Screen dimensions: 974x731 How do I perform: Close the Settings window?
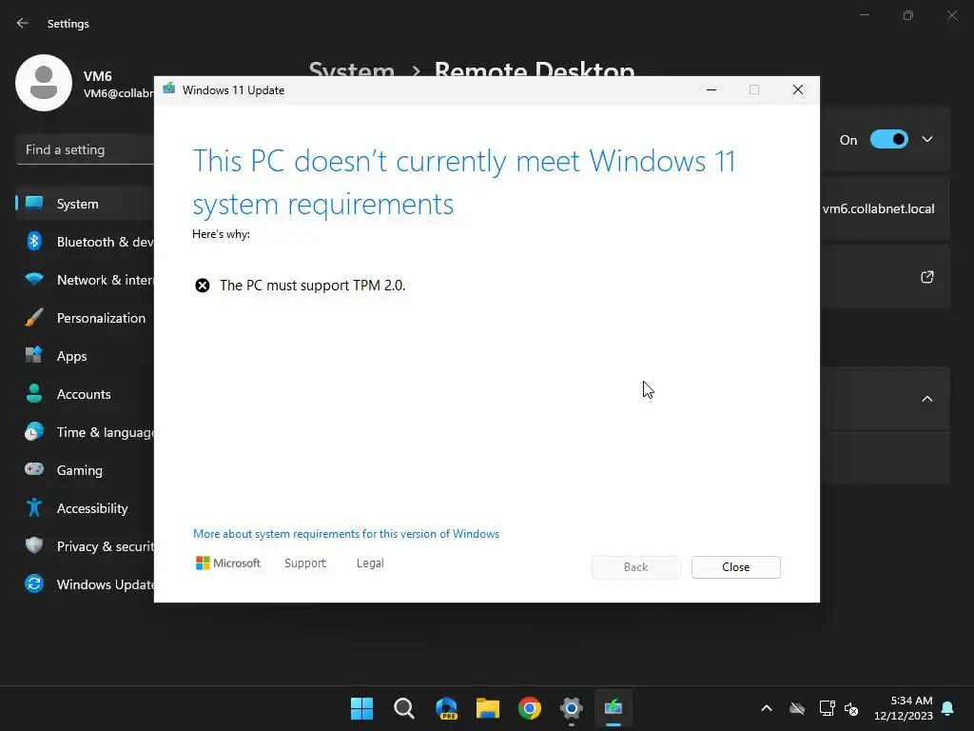952,15
